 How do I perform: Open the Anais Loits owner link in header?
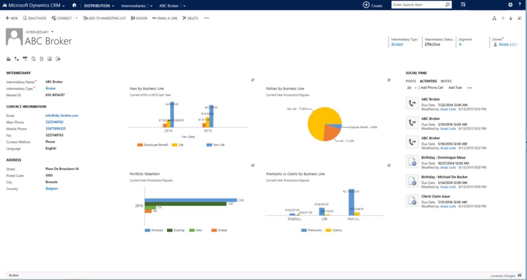[508, 44]
